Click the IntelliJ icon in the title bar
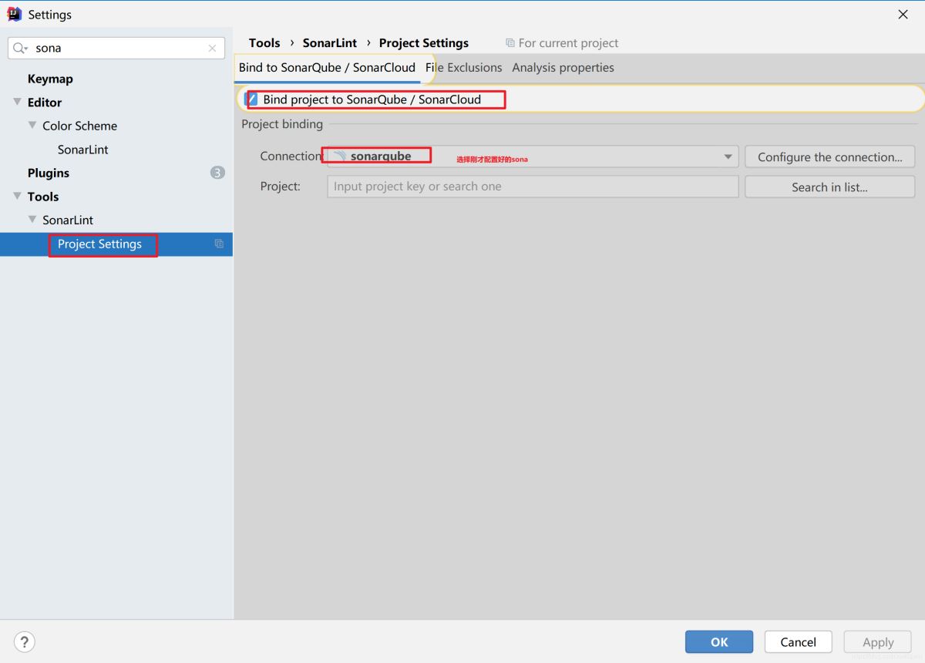The width and height of the screenshot is (925, 663). 14,14
